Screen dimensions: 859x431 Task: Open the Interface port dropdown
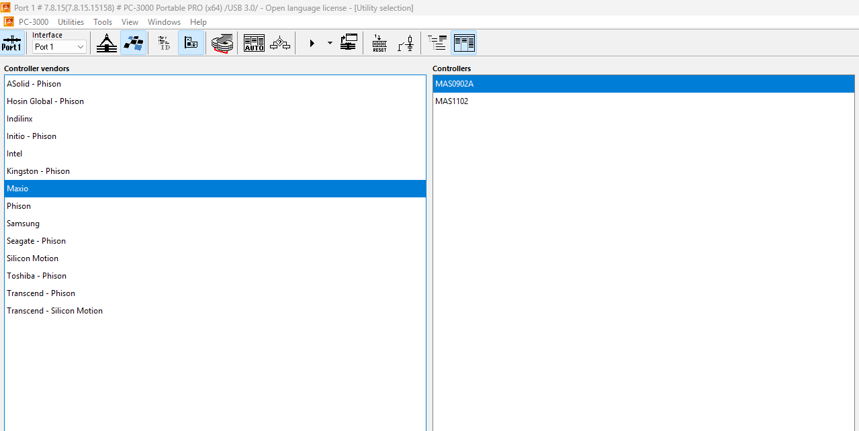(60, 47)
